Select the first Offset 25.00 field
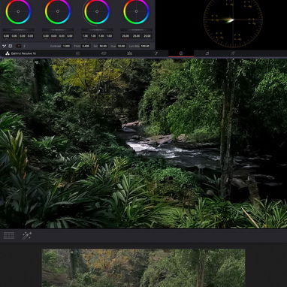 click(x=125, y=36)
